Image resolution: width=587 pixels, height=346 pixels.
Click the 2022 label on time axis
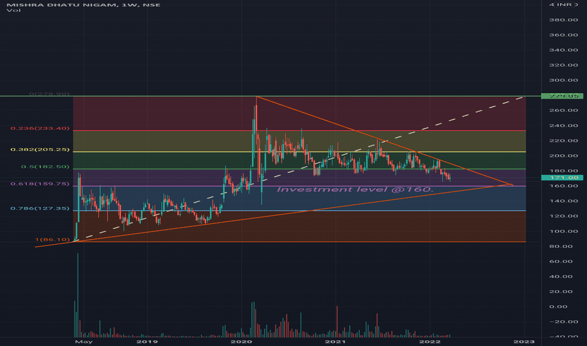pyautogui.click(x=430, y=342)
